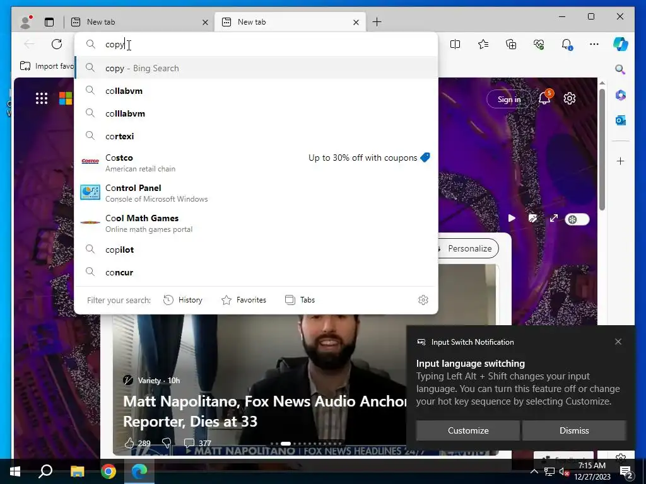The width and height of the screenshot is (646, 484).
Task: Open the page settings gear
Action: (x=570, y=98)
